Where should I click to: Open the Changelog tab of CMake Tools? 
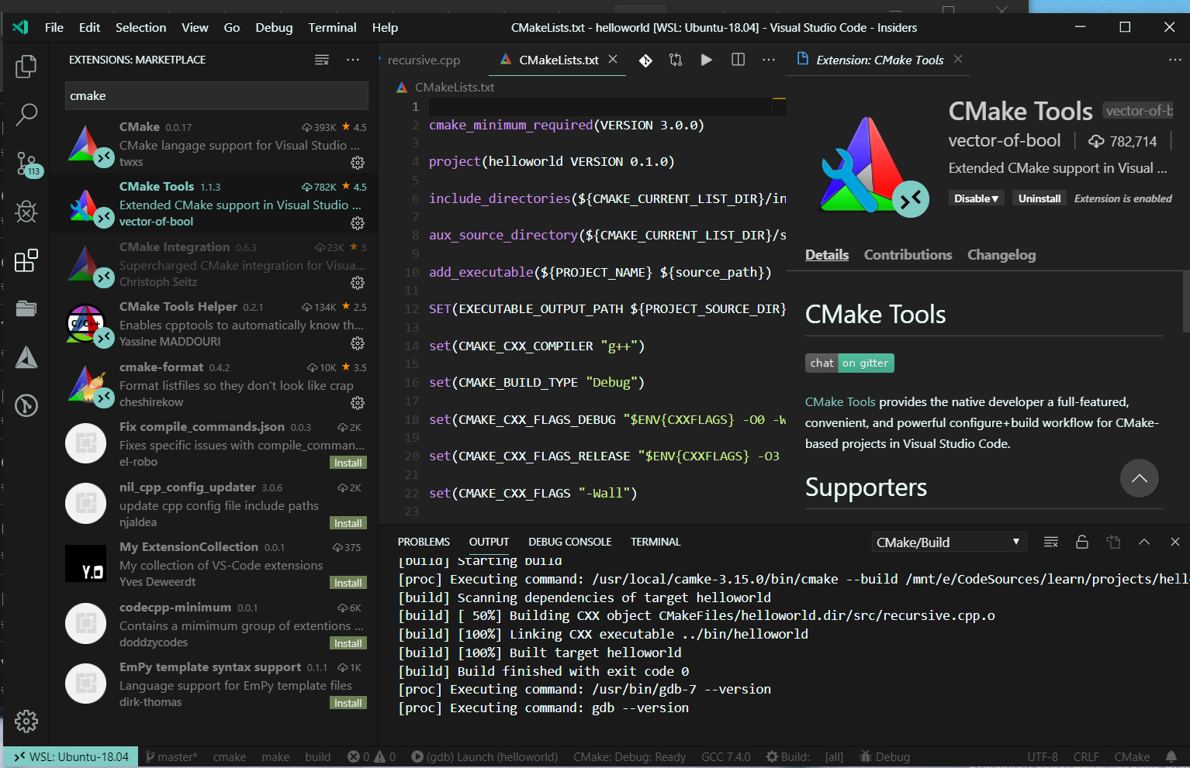(1001, 255)
